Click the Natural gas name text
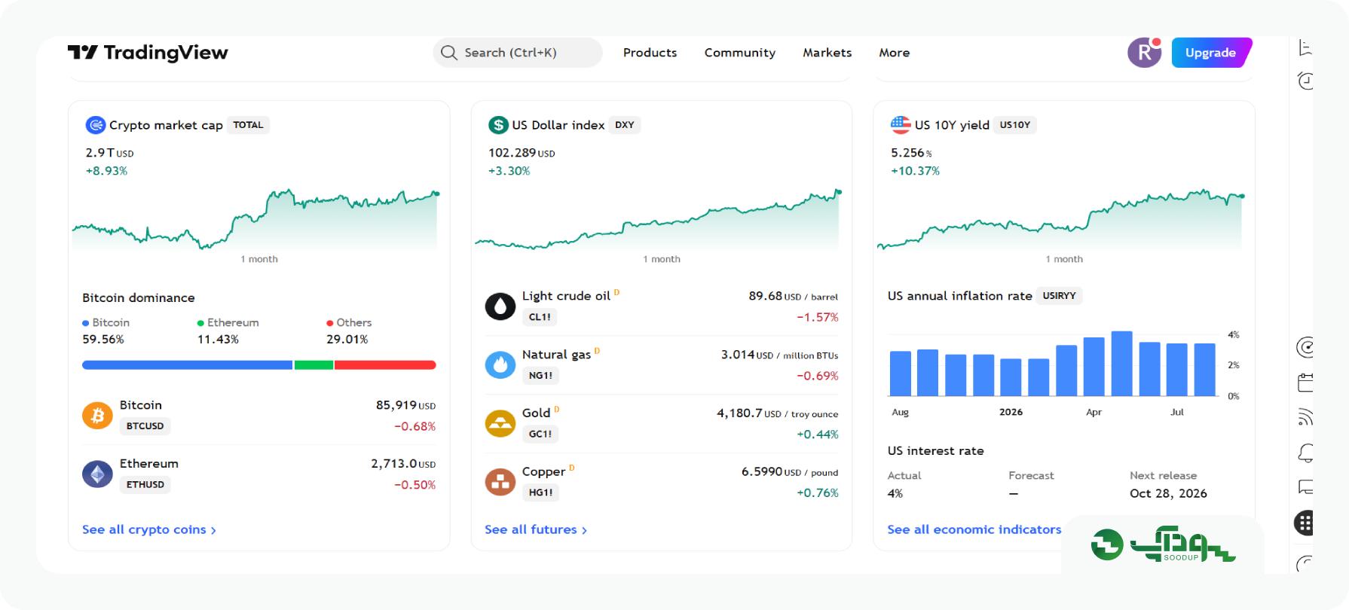Screen dimensions: 1349x610 click(556, 355)
